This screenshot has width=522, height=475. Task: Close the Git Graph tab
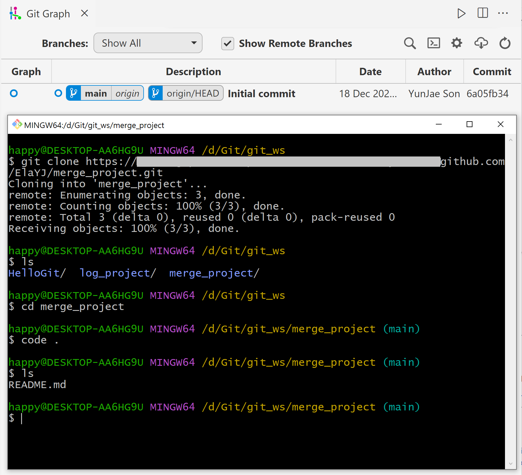(84, 13)
